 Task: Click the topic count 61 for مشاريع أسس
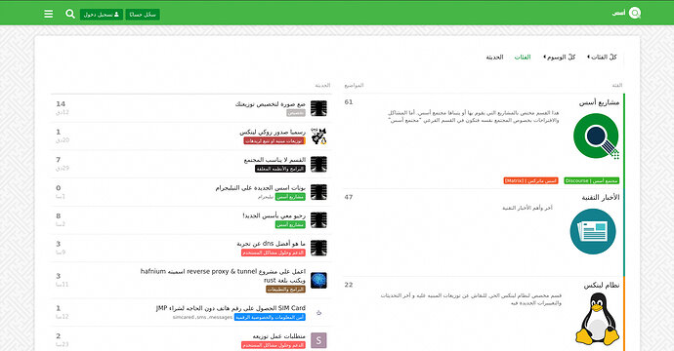(x=349, y=102)
